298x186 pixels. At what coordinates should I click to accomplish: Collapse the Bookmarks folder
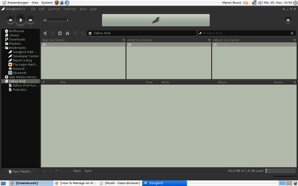3,48
